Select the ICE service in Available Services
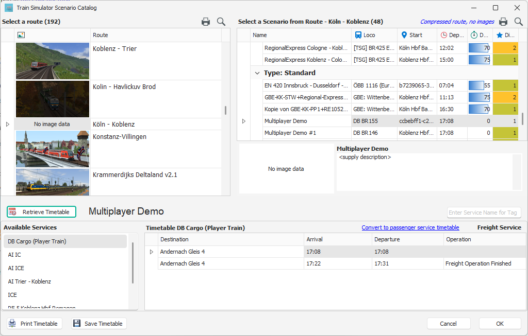Image resolution: width=528 pixels, height=336 pixels. point(65,295)
